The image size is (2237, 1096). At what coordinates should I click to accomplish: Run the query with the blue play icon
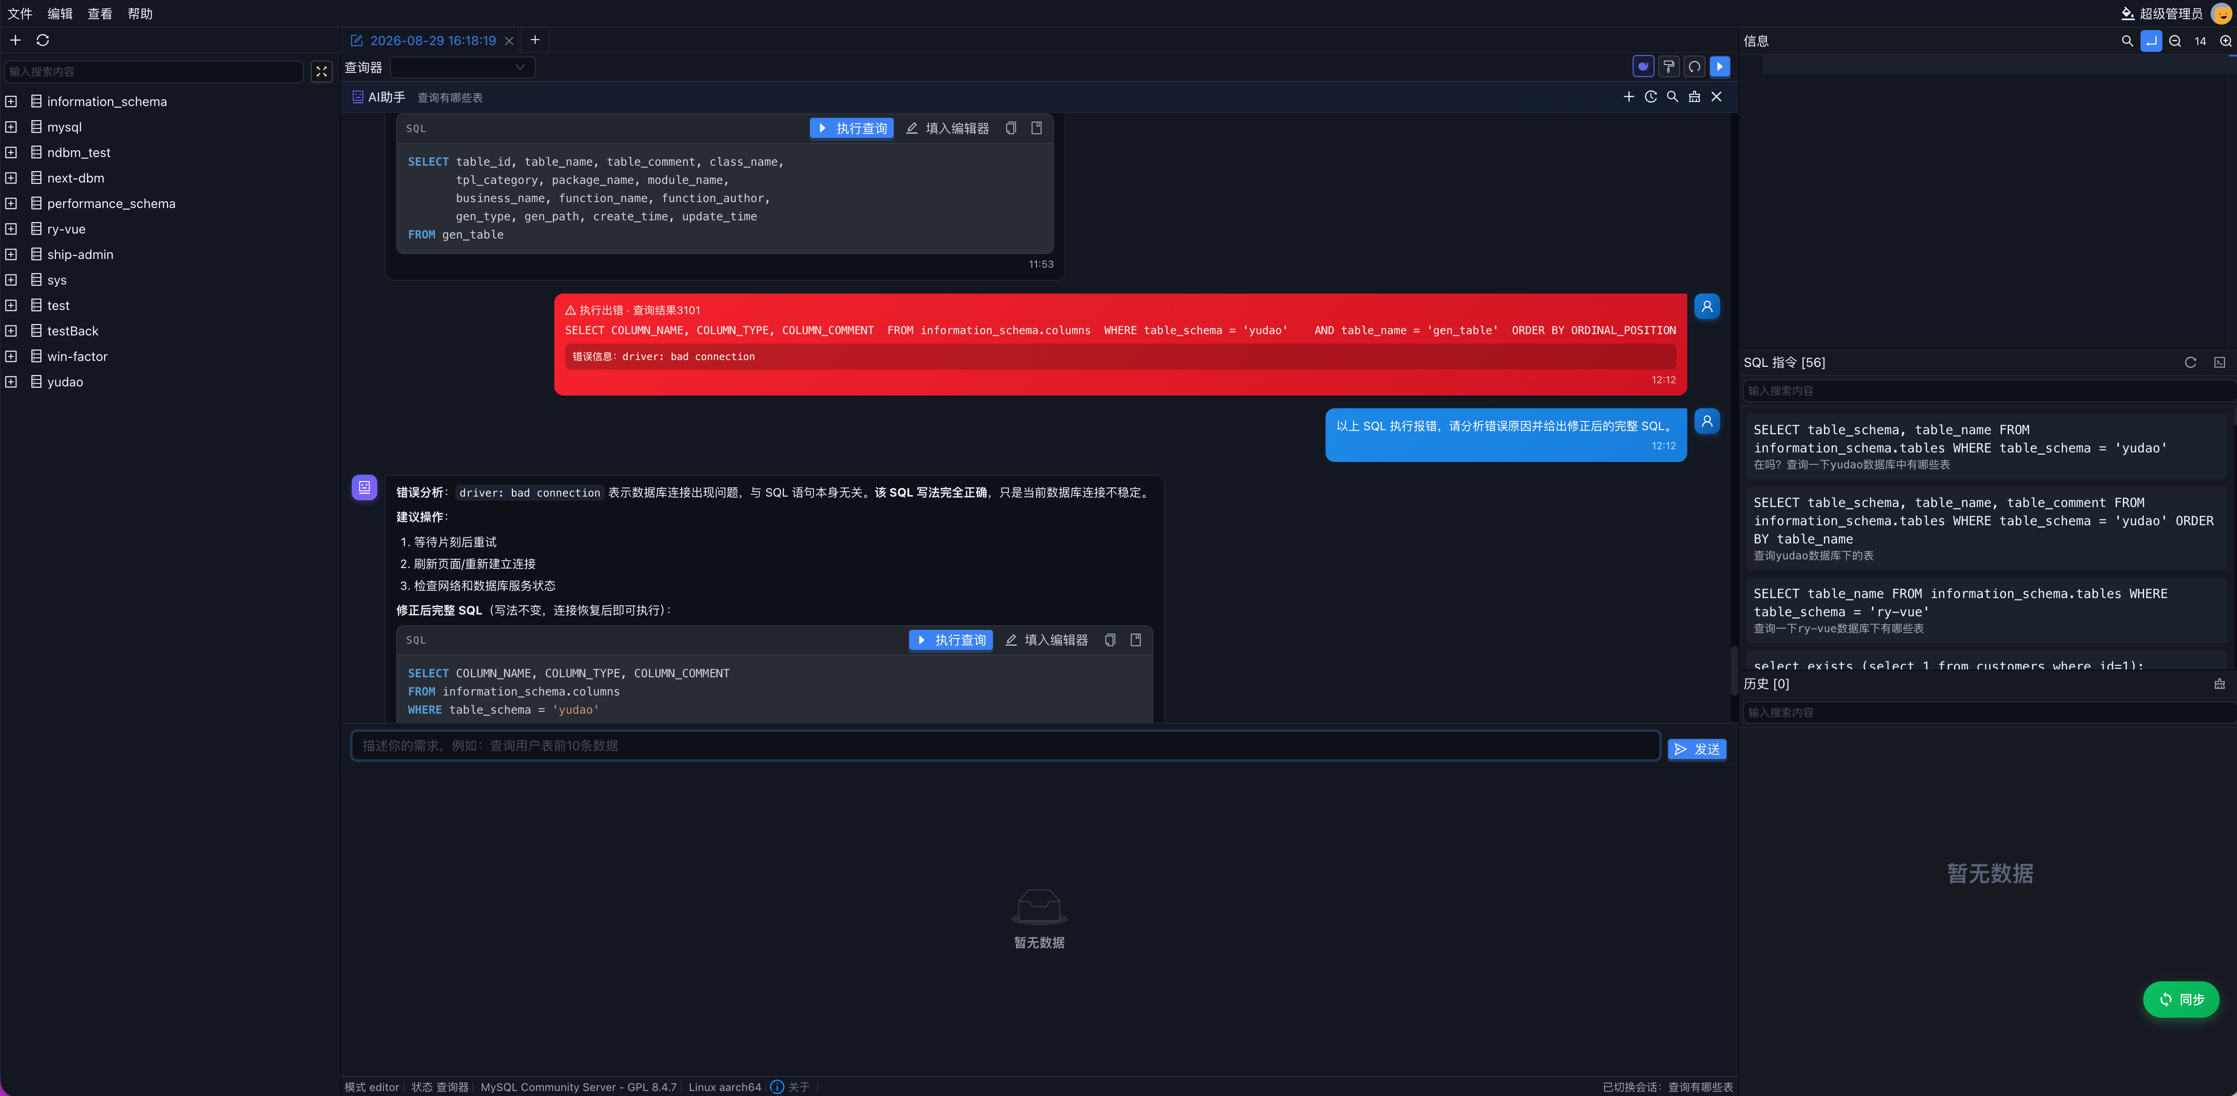point(1720,67)
